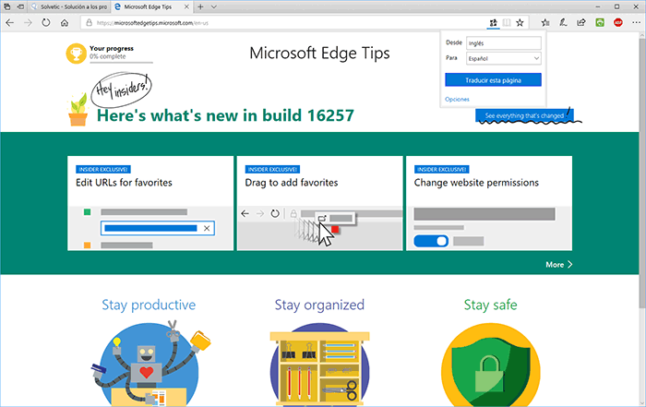This screenshot has width=646, height=407.
Task: Click the Traducir esta página button
Action: [x=493, y=80]
